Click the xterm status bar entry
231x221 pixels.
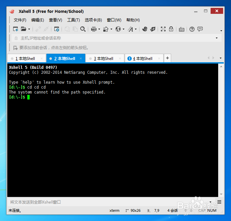114,210
